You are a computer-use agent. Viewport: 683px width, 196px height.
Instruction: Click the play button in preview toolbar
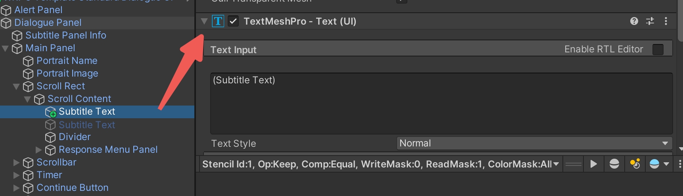(593, 164)
